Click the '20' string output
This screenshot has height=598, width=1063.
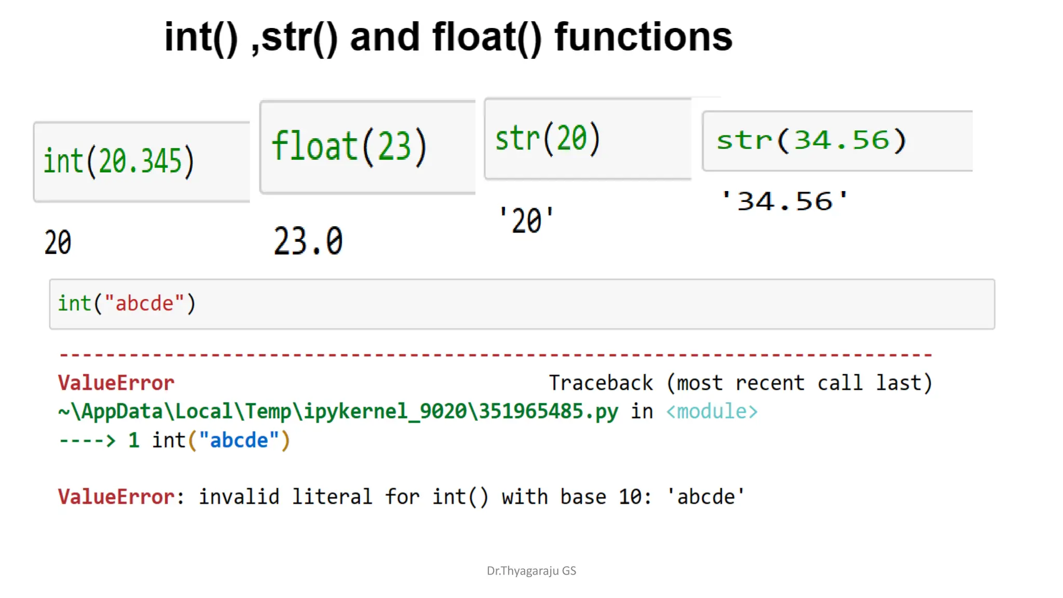(526, 221)
